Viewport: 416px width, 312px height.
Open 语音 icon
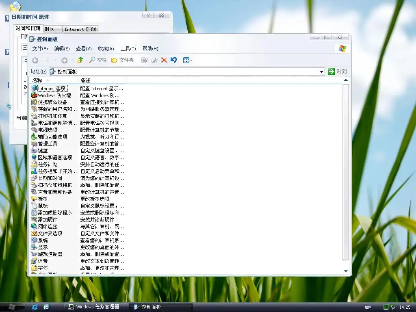[34, 261]
